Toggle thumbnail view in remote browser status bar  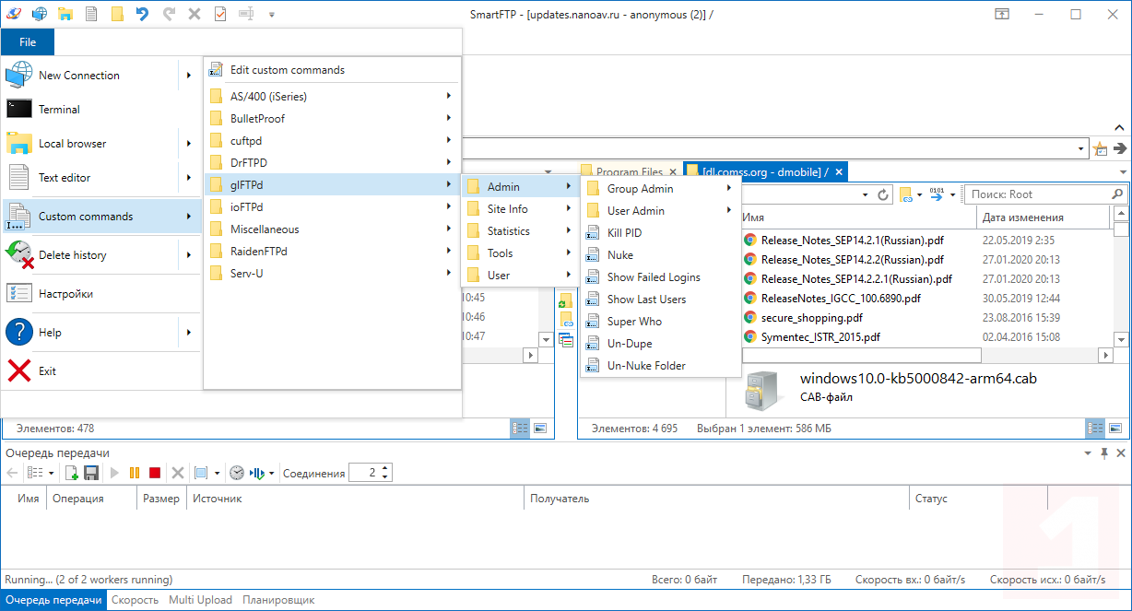pyautogui.click(x=1116, y=428)
